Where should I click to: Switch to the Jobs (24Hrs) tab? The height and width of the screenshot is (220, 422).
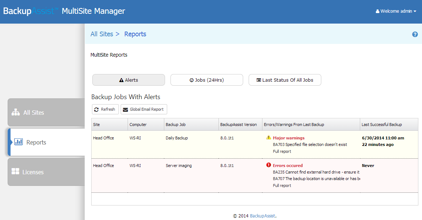(207, 80)
